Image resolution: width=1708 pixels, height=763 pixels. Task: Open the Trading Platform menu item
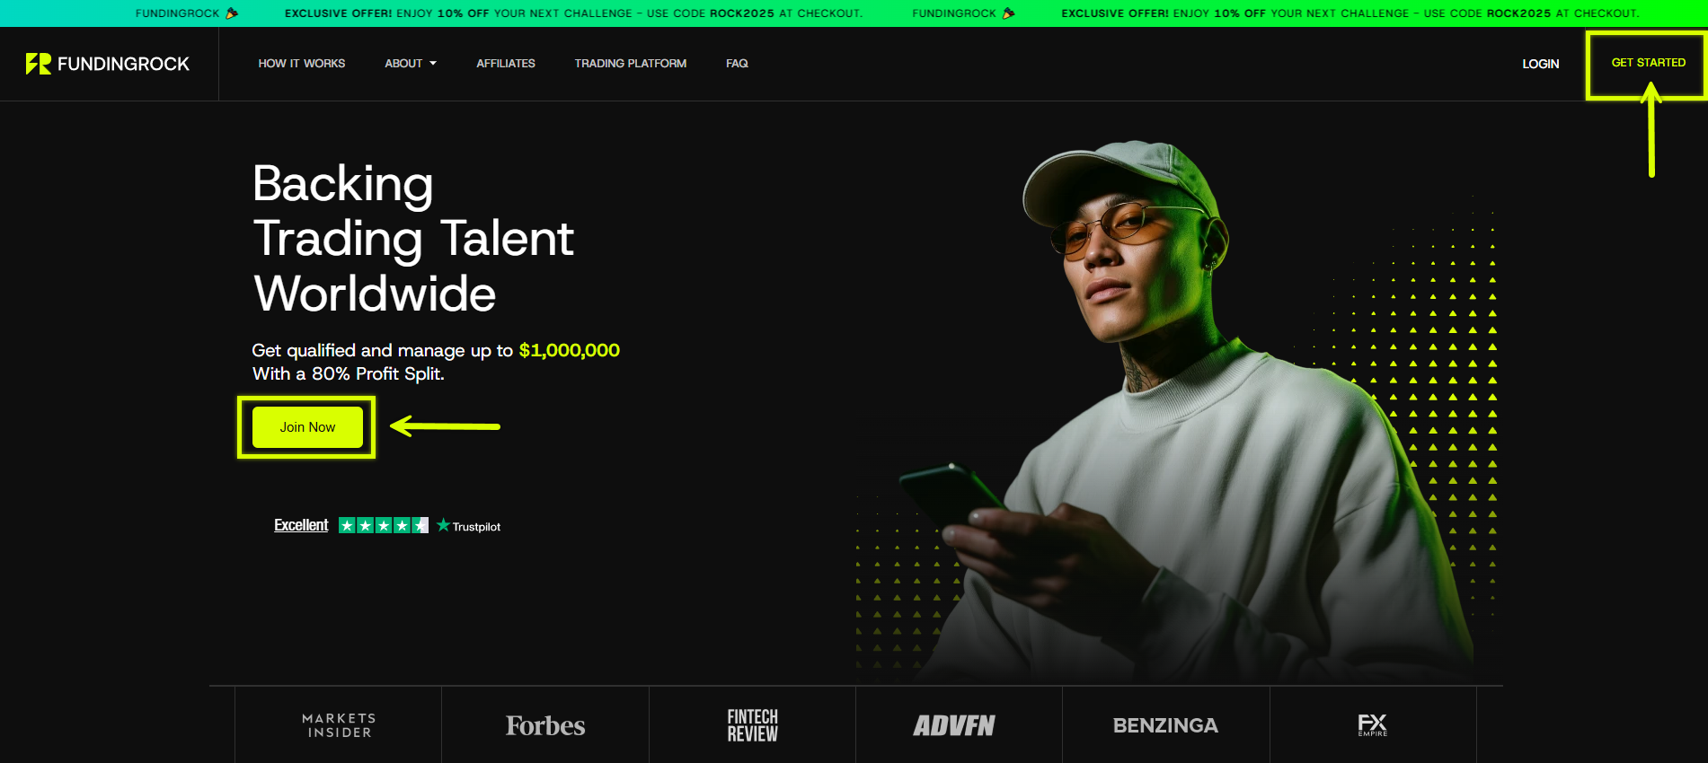pyautogui.click(x=631, y=64)
